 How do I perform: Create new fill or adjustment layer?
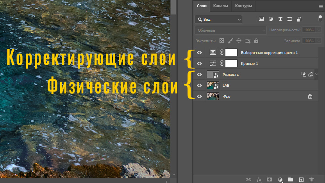(x=280, y=180)
